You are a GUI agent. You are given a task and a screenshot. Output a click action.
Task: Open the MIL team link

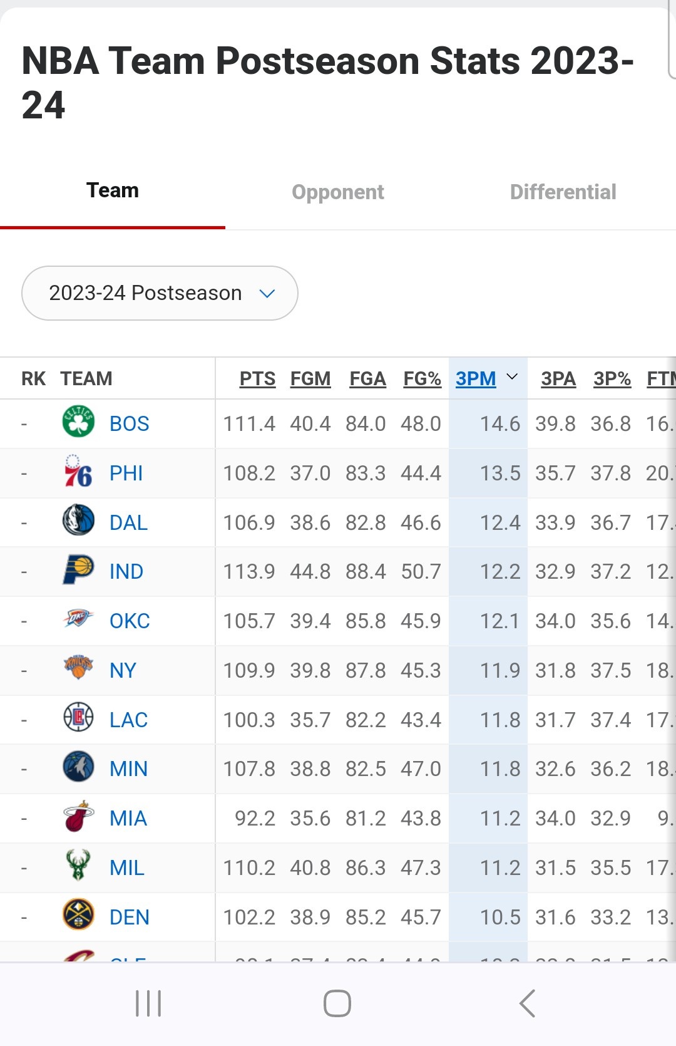(126, 867)
